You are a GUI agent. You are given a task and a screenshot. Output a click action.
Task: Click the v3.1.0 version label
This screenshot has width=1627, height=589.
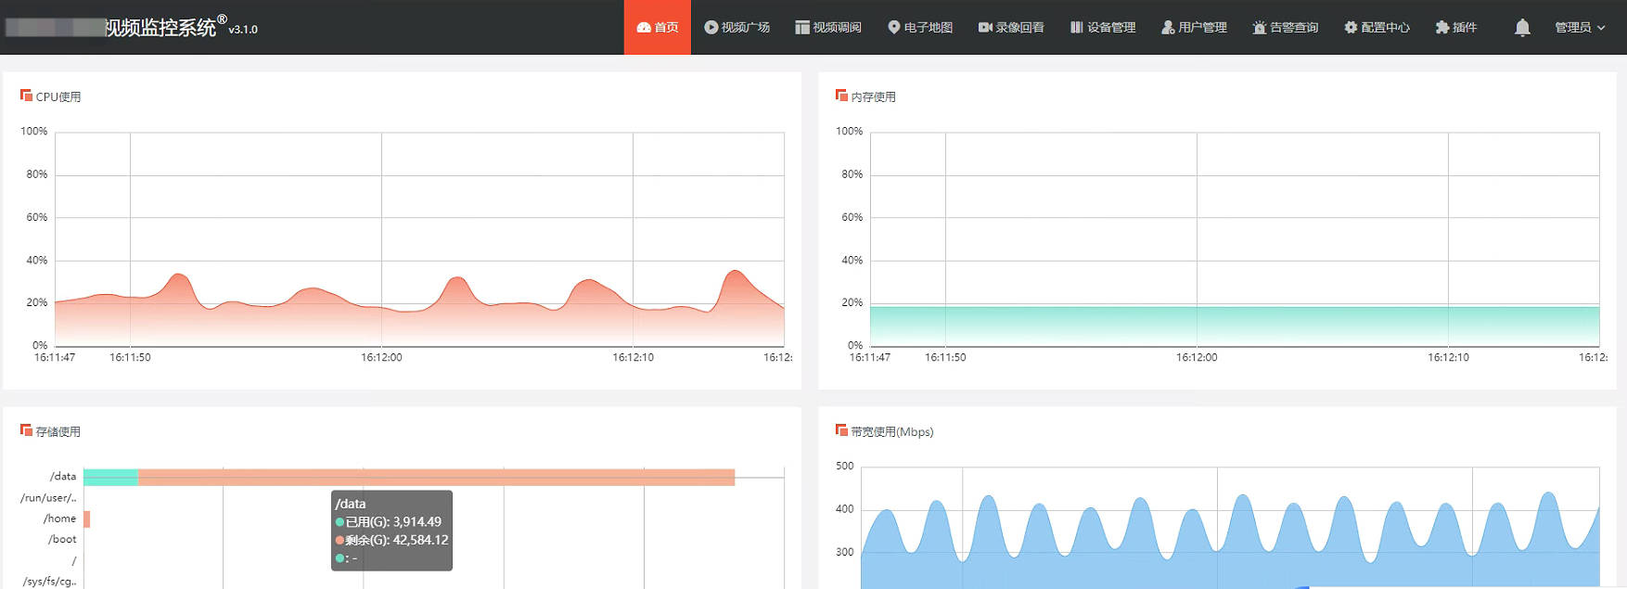[243, 30]
